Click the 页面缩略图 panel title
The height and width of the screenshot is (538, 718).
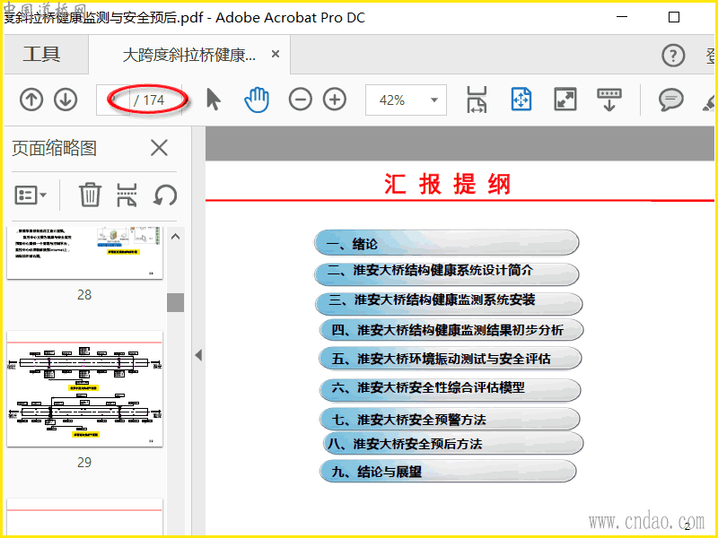point(54,148)
